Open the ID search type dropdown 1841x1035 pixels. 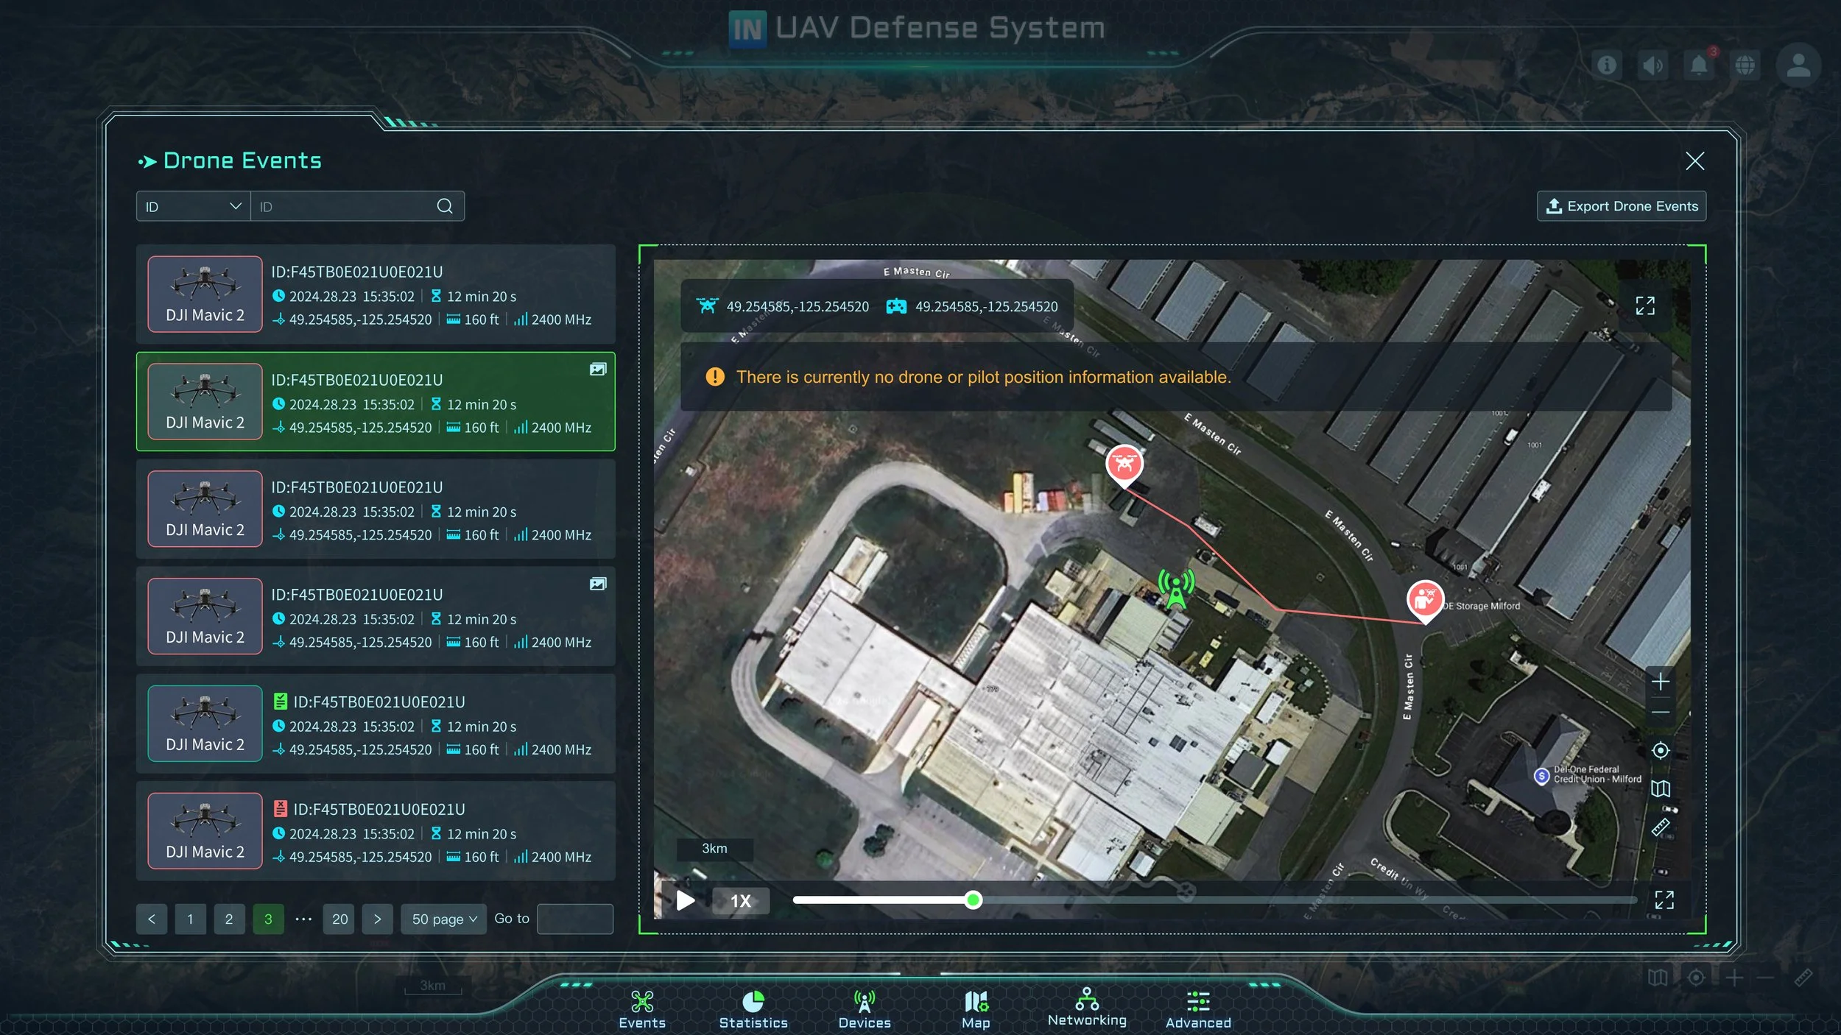[193, 207]
